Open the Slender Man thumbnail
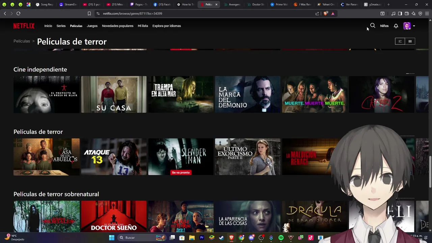 tap(181, 157)
